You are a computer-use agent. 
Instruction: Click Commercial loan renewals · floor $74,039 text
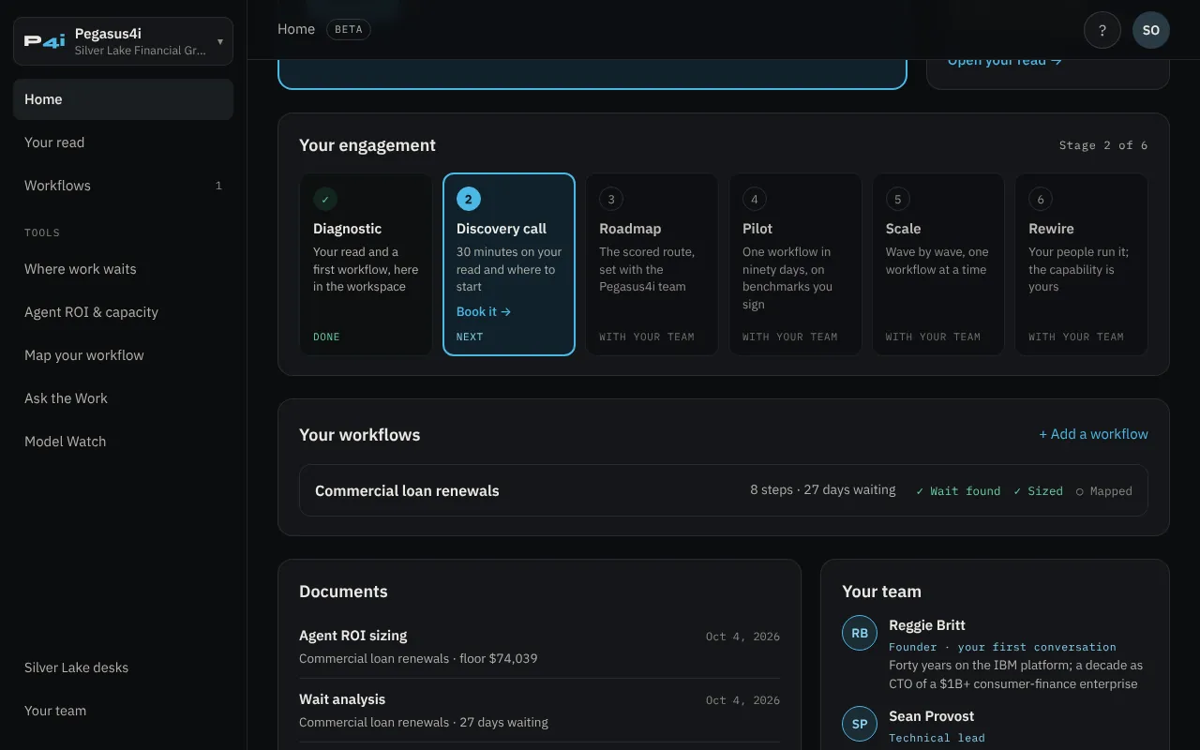tap(418, 658)
